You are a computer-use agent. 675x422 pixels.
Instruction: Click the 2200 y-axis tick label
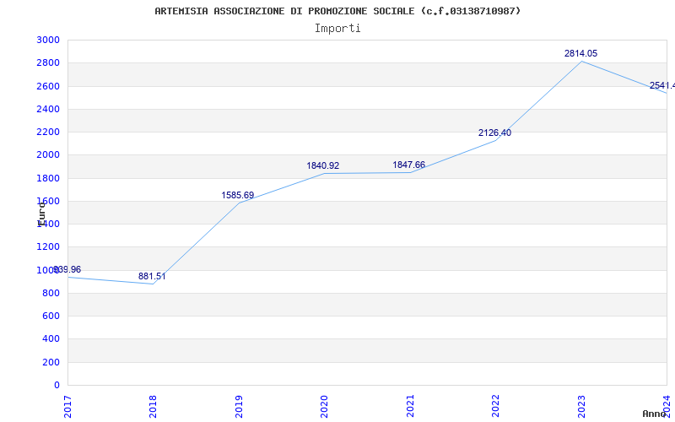coord(48,132)
